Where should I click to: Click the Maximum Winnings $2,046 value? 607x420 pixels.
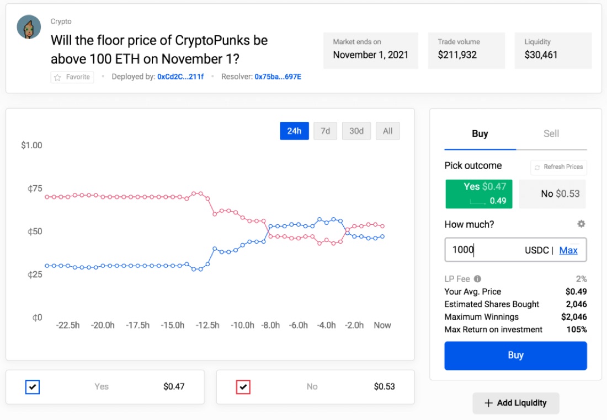[574, 317]
